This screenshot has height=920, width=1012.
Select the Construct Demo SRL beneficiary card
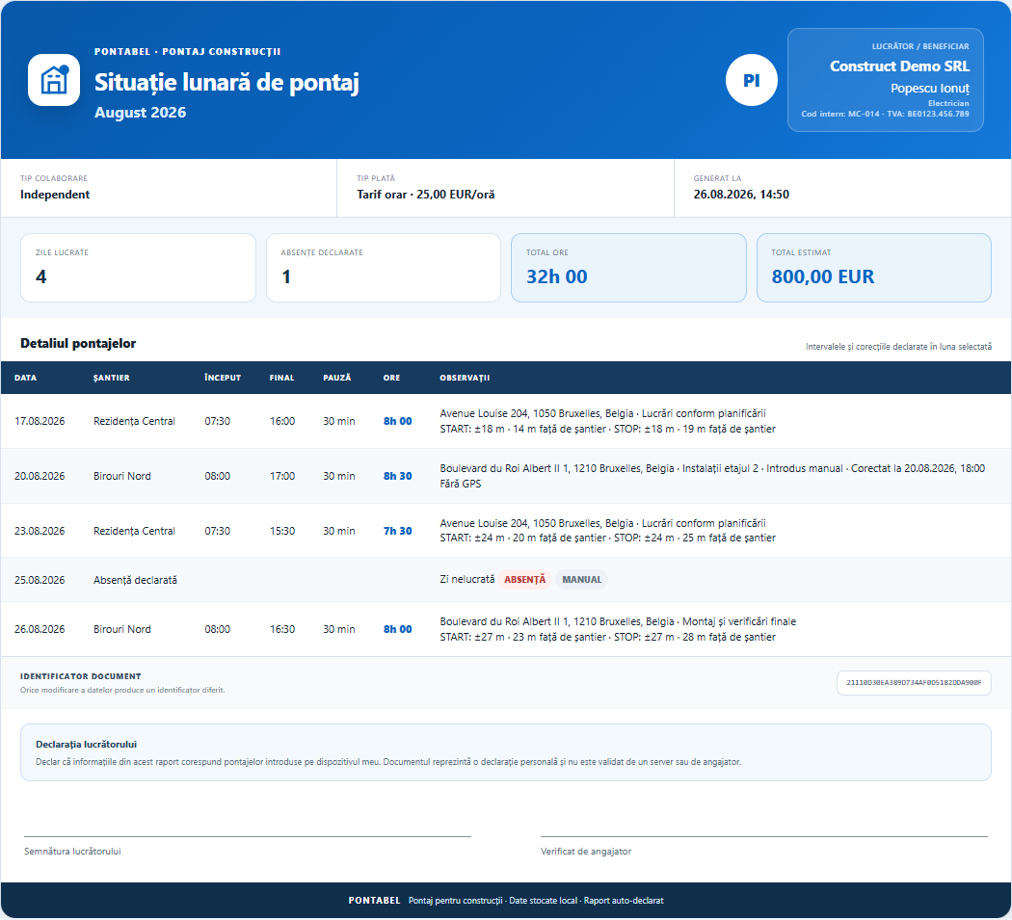886,80
